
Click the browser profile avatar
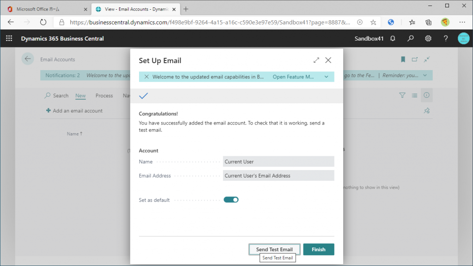pyautogui.click(x=445, y=22)
